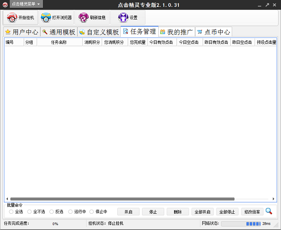Screen dimensions: 281x230
Task: Select the 全选 radio button
Action: coord(11,212)
